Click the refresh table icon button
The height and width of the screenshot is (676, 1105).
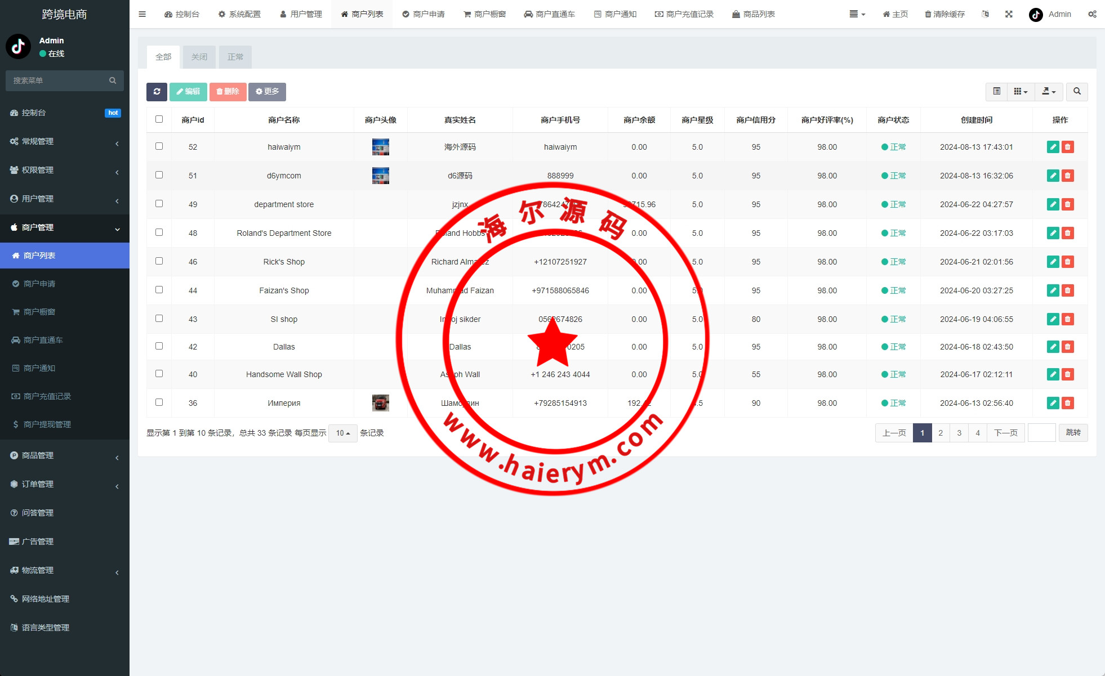(x=157, y=92)
